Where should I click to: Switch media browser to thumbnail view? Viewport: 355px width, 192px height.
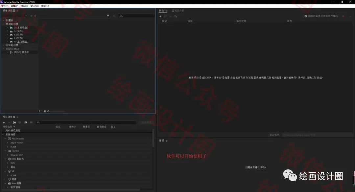point(45,111)
